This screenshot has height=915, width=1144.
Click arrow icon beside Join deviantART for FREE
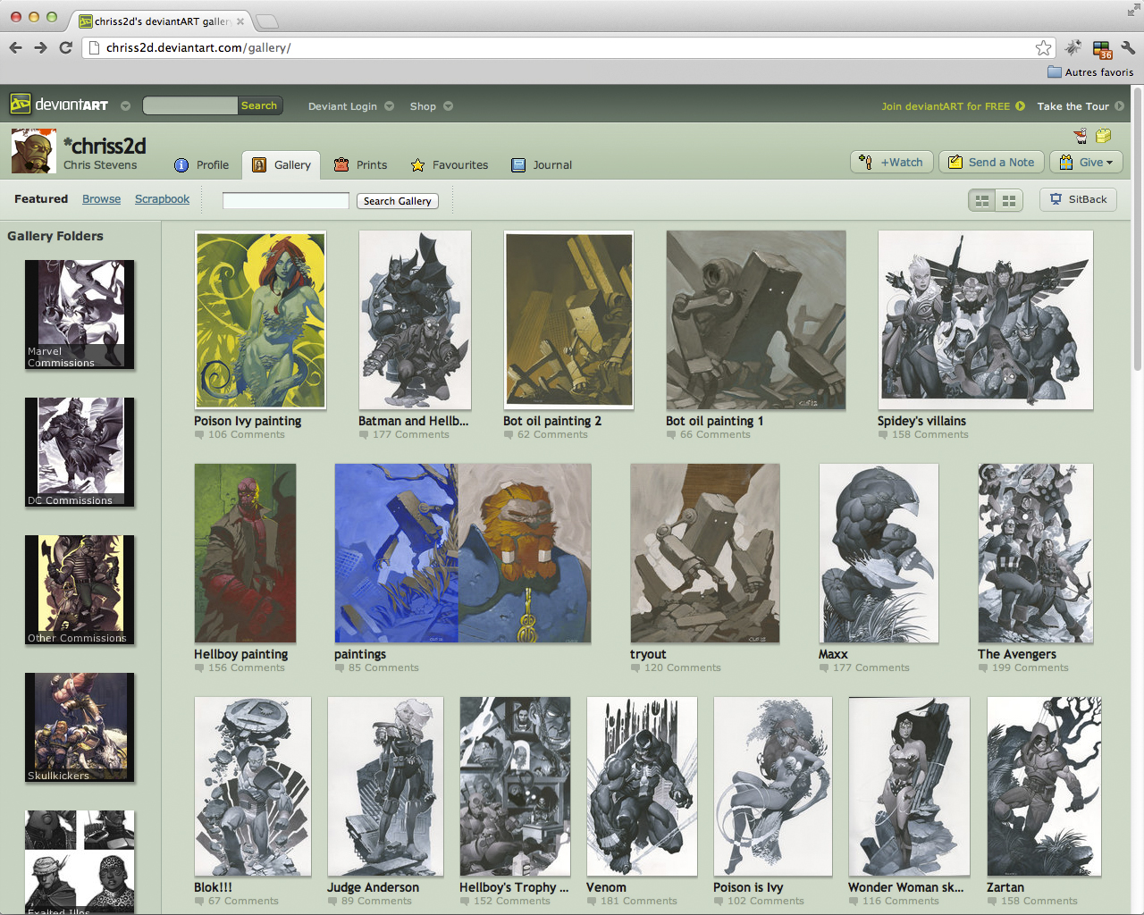1020,106
